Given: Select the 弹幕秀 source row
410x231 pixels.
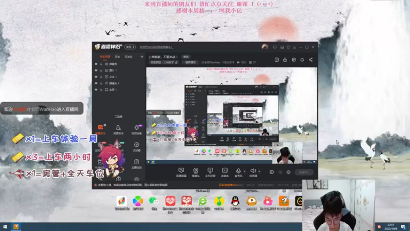Looking at the screenshot, I should tap(118, 64).
